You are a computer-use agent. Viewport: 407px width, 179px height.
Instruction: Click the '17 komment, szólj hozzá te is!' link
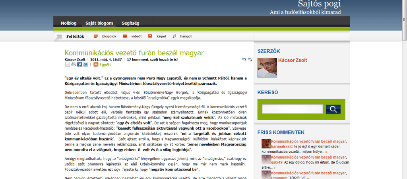(x=152, y=60)
